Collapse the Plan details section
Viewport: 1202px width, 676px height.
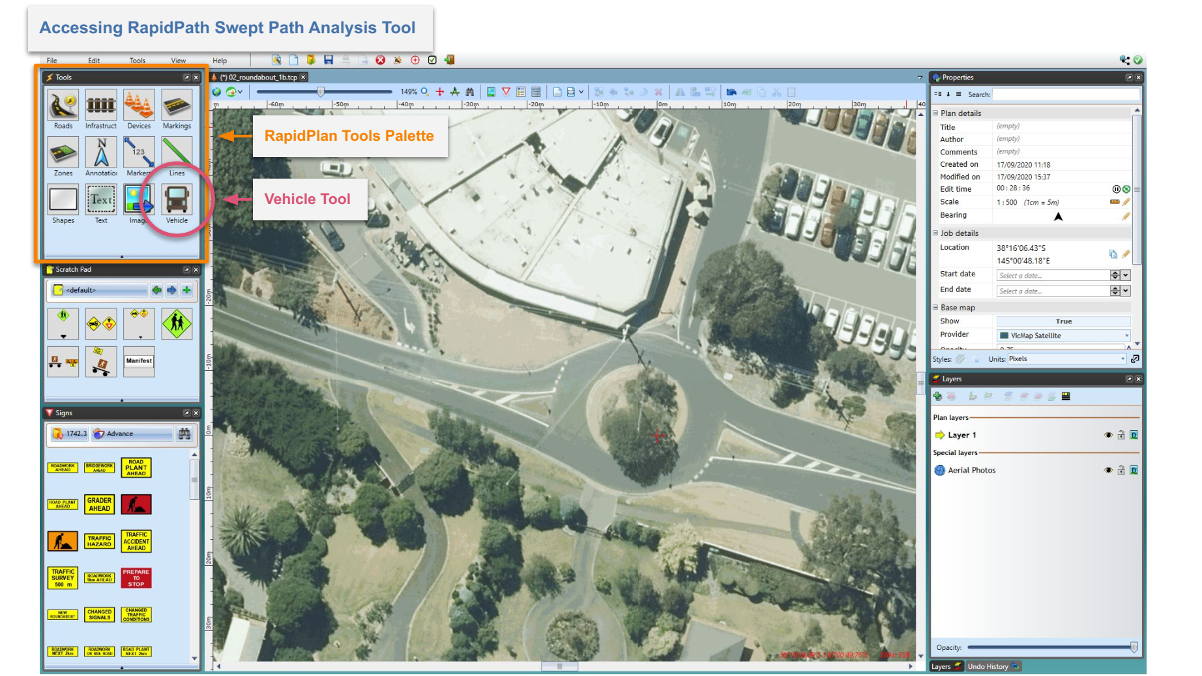coord(935,113)
